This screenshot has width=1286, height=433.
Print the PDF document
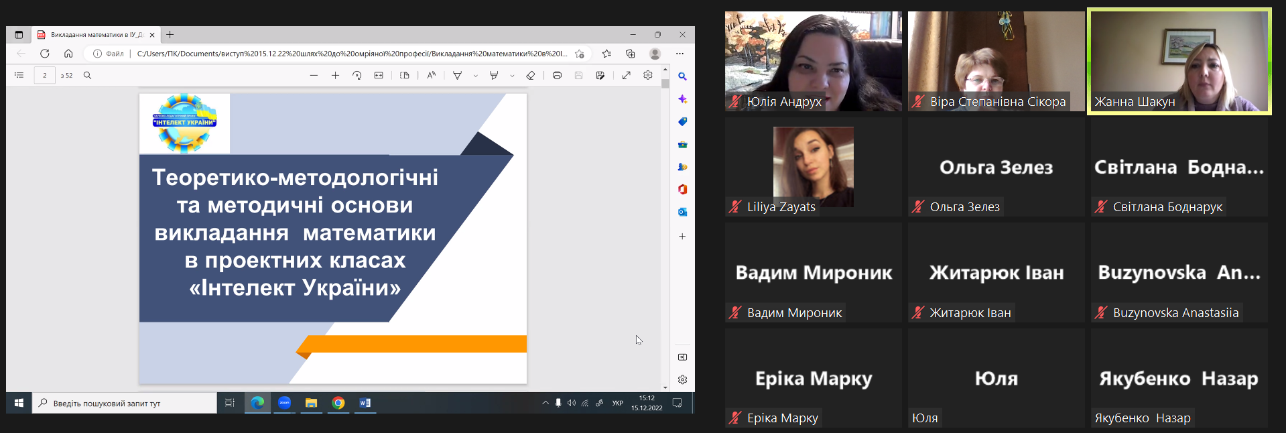tap(557, 75)
